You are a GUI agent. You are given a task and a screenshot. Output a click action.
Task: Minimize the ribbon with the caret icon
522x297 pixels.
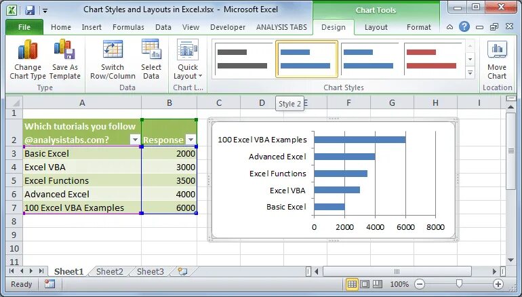pos(449,27)
